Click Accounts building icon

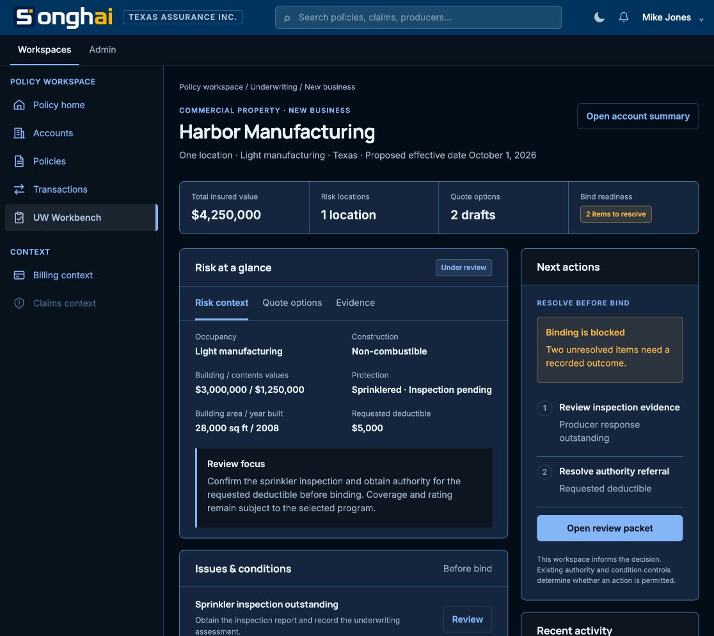click(19, 133)
